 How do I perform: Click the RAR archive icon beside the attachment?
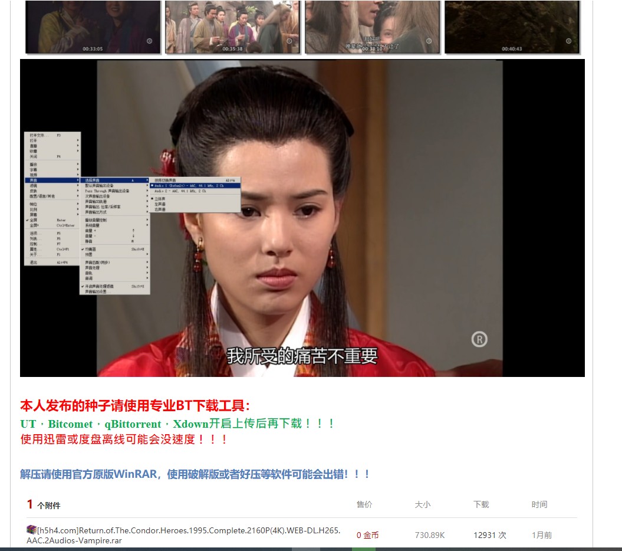coord(31,530)
